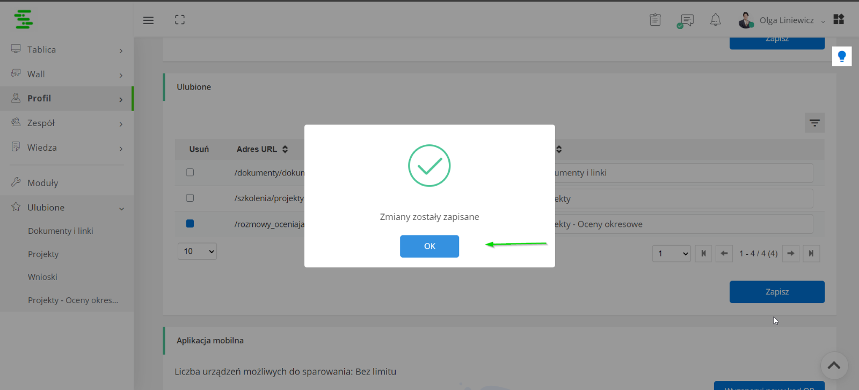Click the lightbulb hint icon
The image size is (859, 390).
[842, 56]
